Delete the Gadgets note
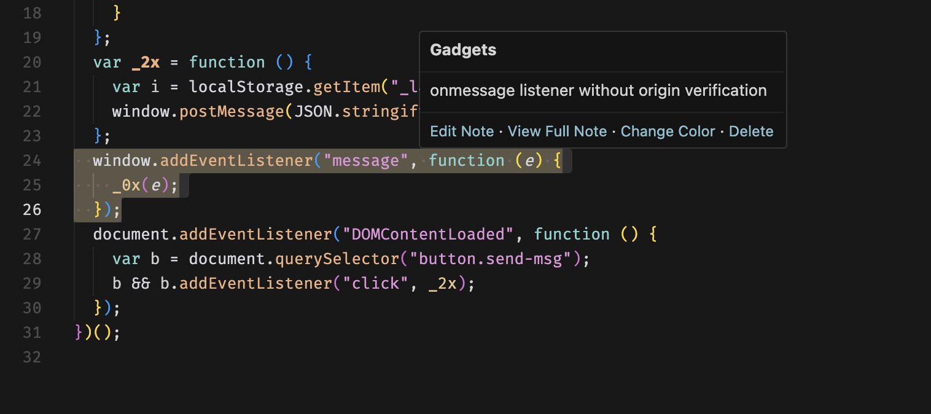Image resolution: width=931 pixels, height=414 pixels. pyautogui.click(x=751, y=131)
